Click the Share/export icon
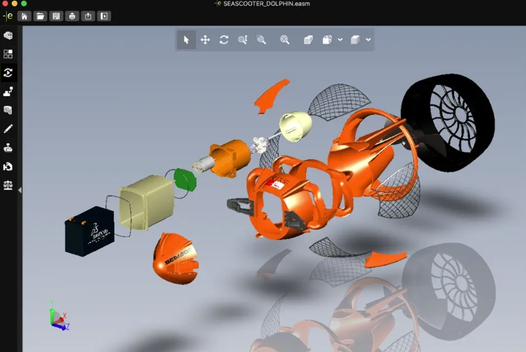The width and height of the screenshot is (526, 352). point(88,16)
